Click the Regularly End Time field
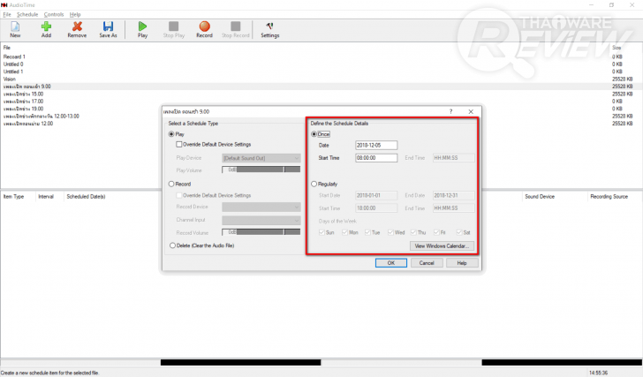Image resolution: width=643 pixels, height=377 pixels. [454, 208]
